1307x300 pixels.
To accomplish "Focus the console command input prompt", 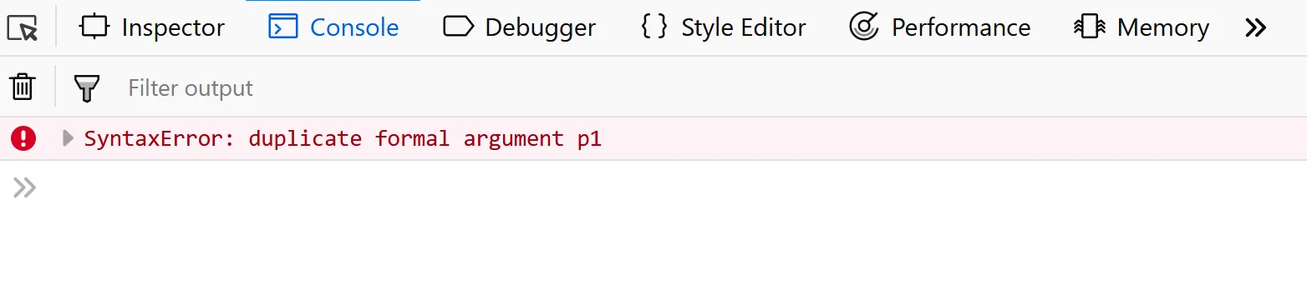I will [x=669, y=188].
